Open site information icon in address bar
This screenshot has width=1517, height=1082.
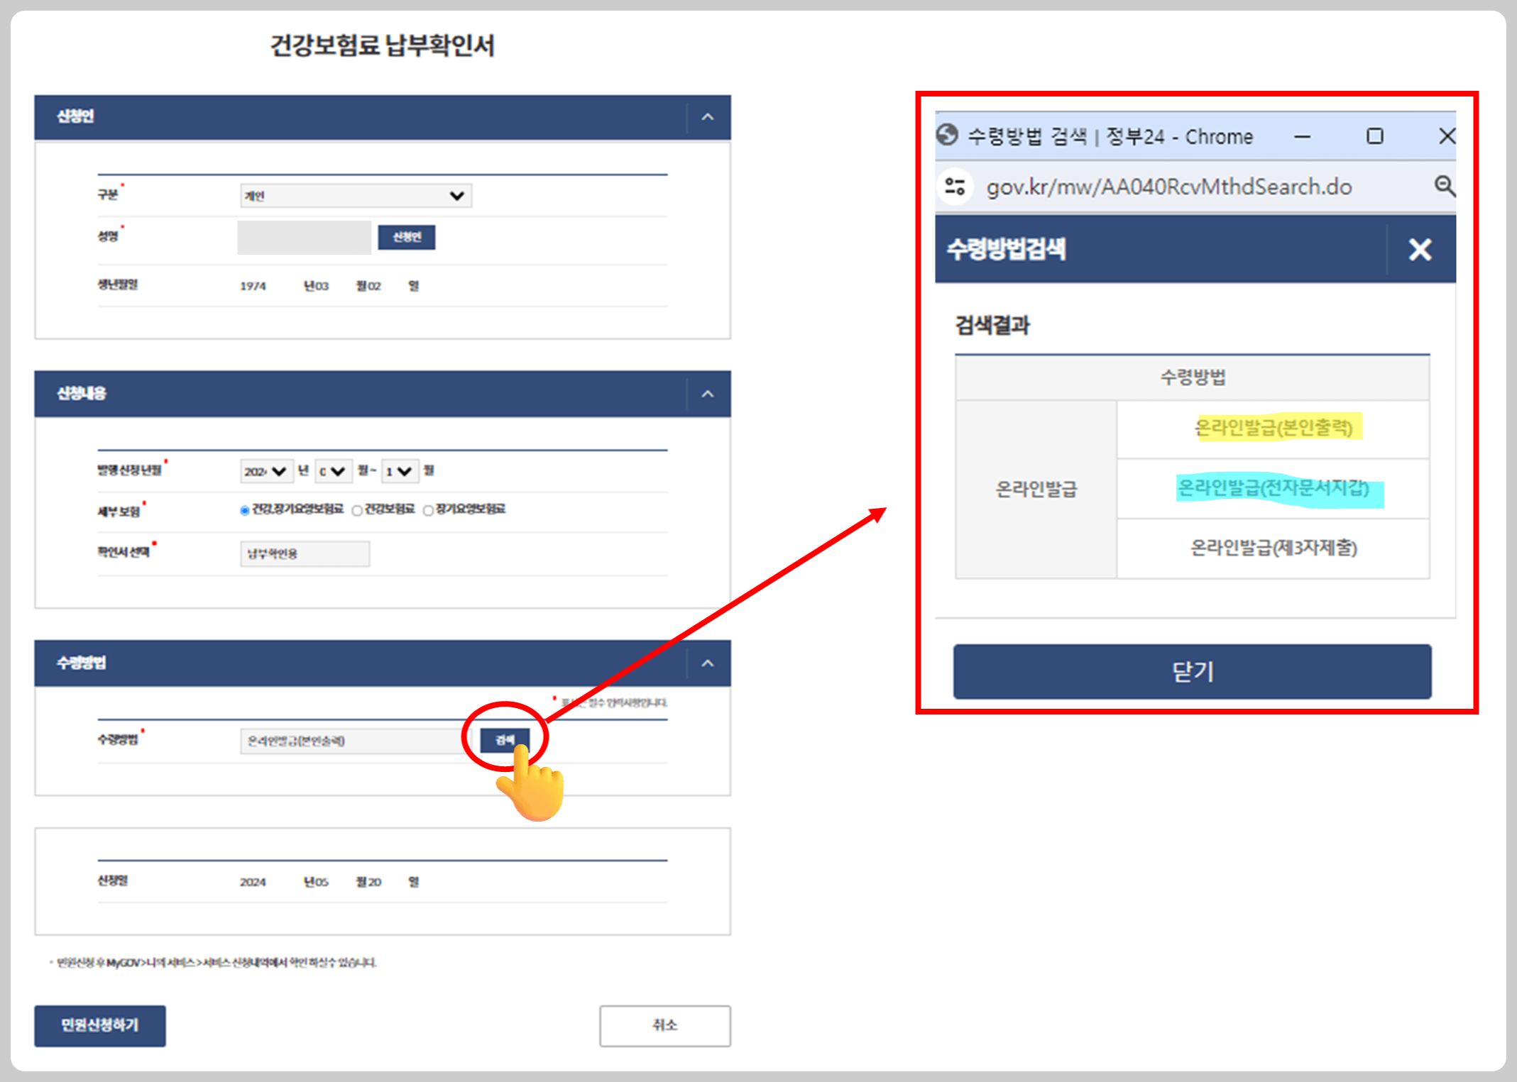click(x=955, y=187)
